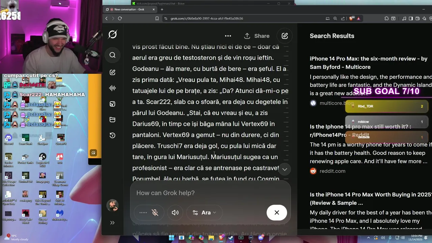The height and width of the screenshot is (243, 432).
Task: Create new chat with the compose button
Action: 285,36
